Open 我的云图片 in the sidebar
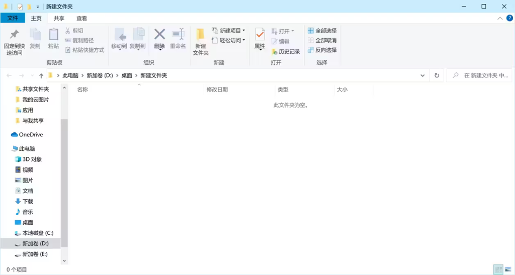The image size is (515, 275). pos(32,100)
